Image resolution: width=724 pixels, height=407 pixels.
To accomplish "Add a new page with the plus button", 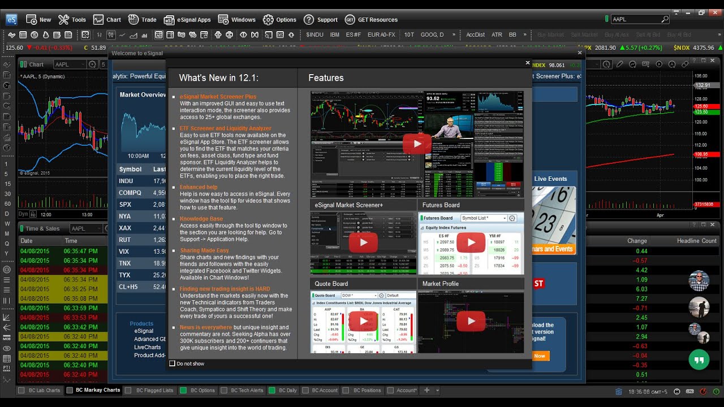I will click(427, 390).
